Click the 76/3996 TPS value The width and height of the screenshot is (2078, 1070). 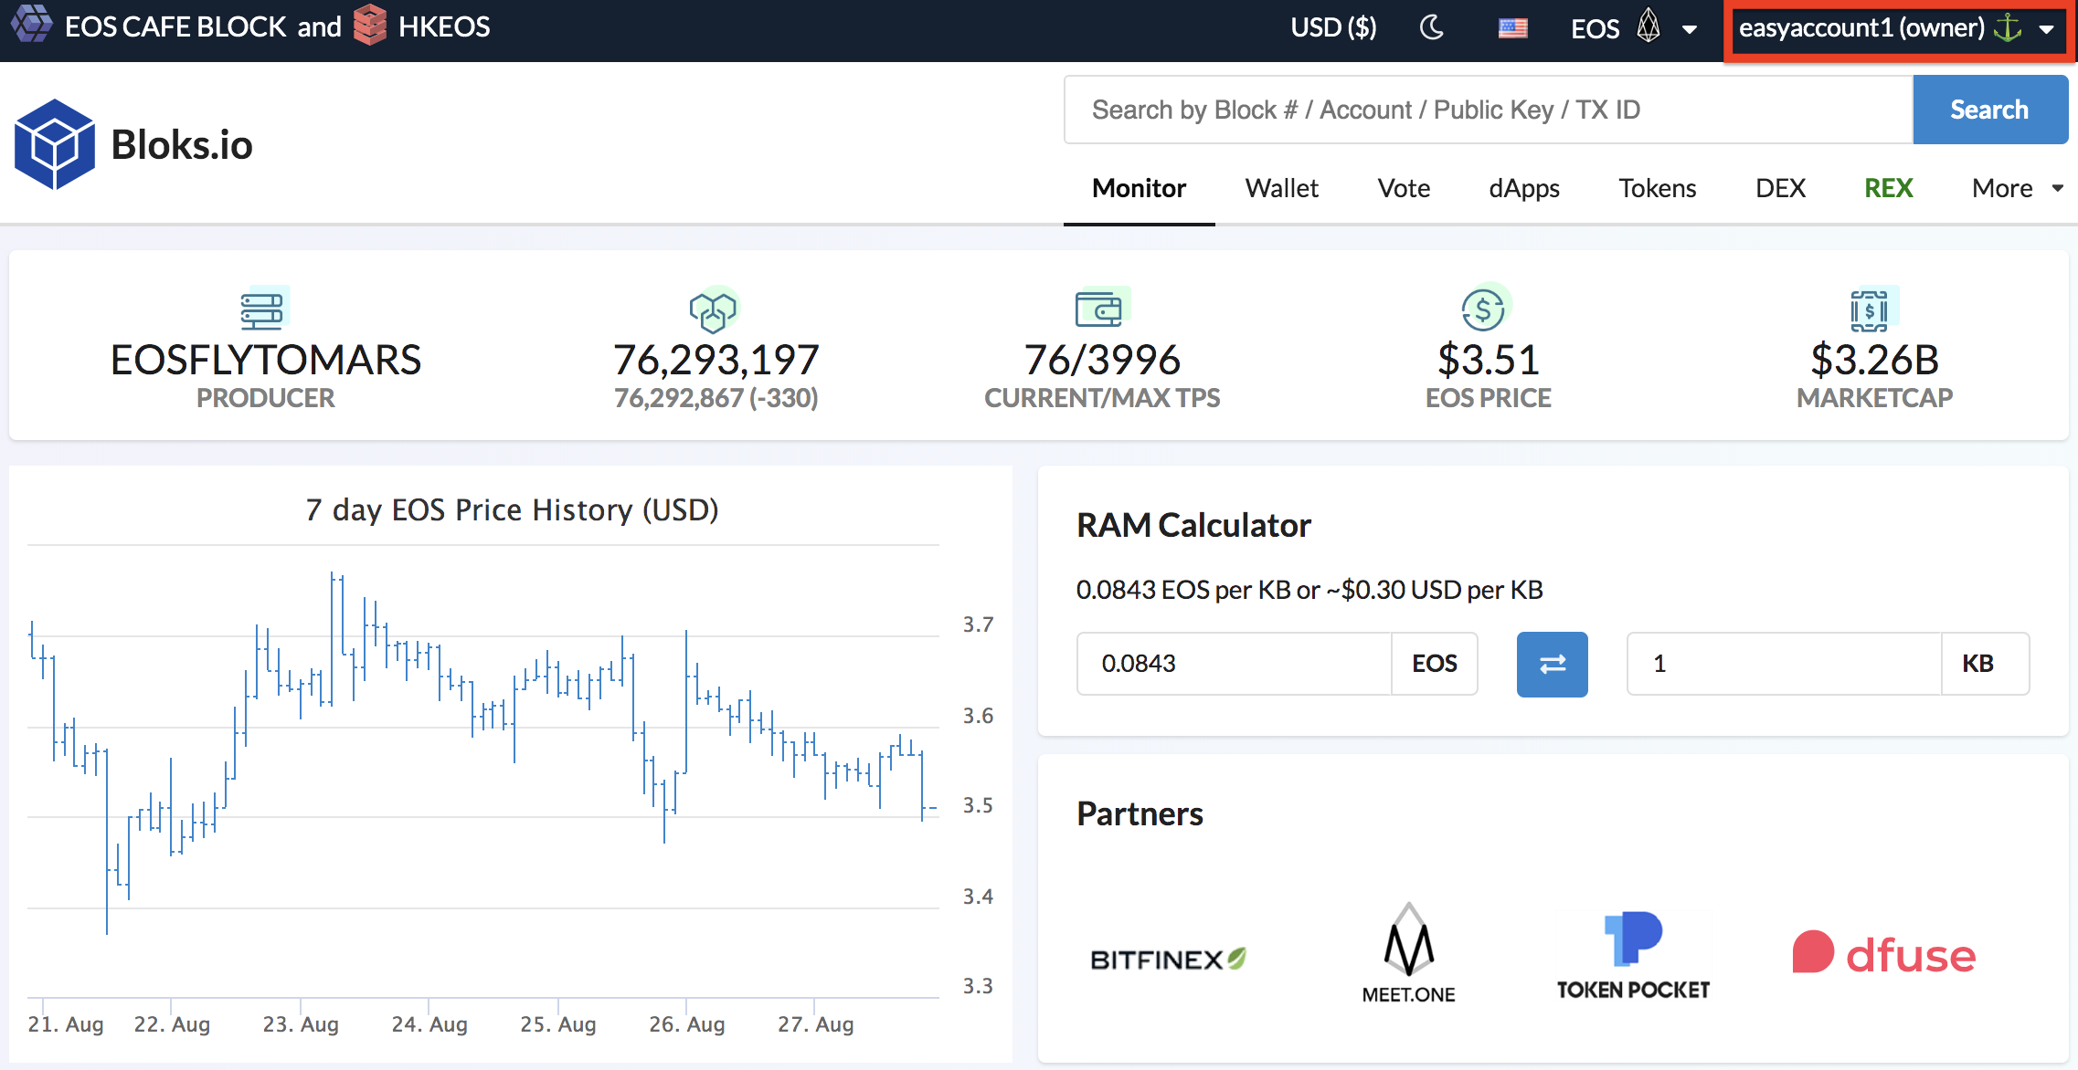[1102, 360]
